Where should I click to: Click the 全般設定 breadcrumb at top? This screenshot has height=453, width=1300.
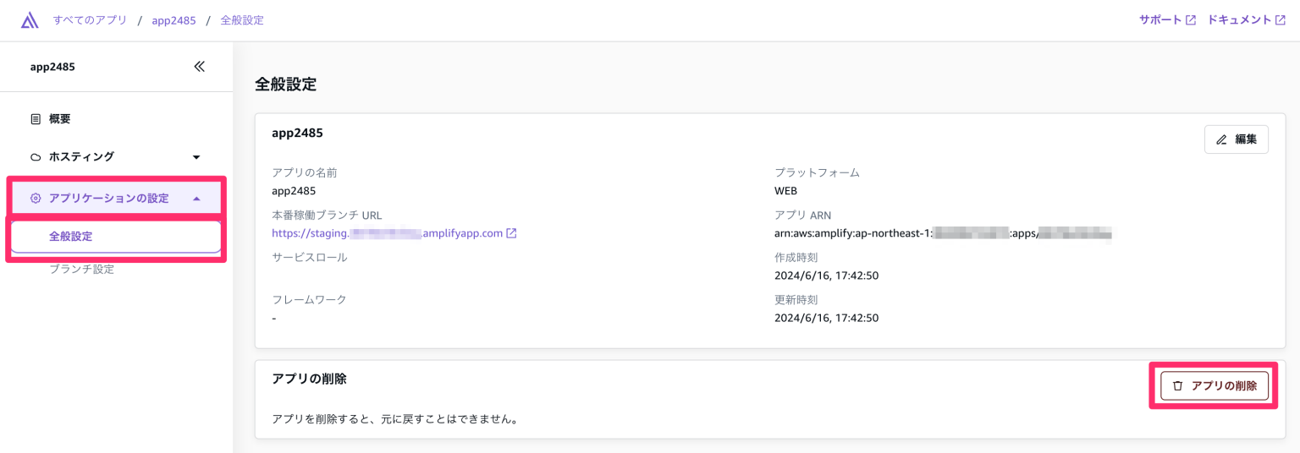coord(242,20)
